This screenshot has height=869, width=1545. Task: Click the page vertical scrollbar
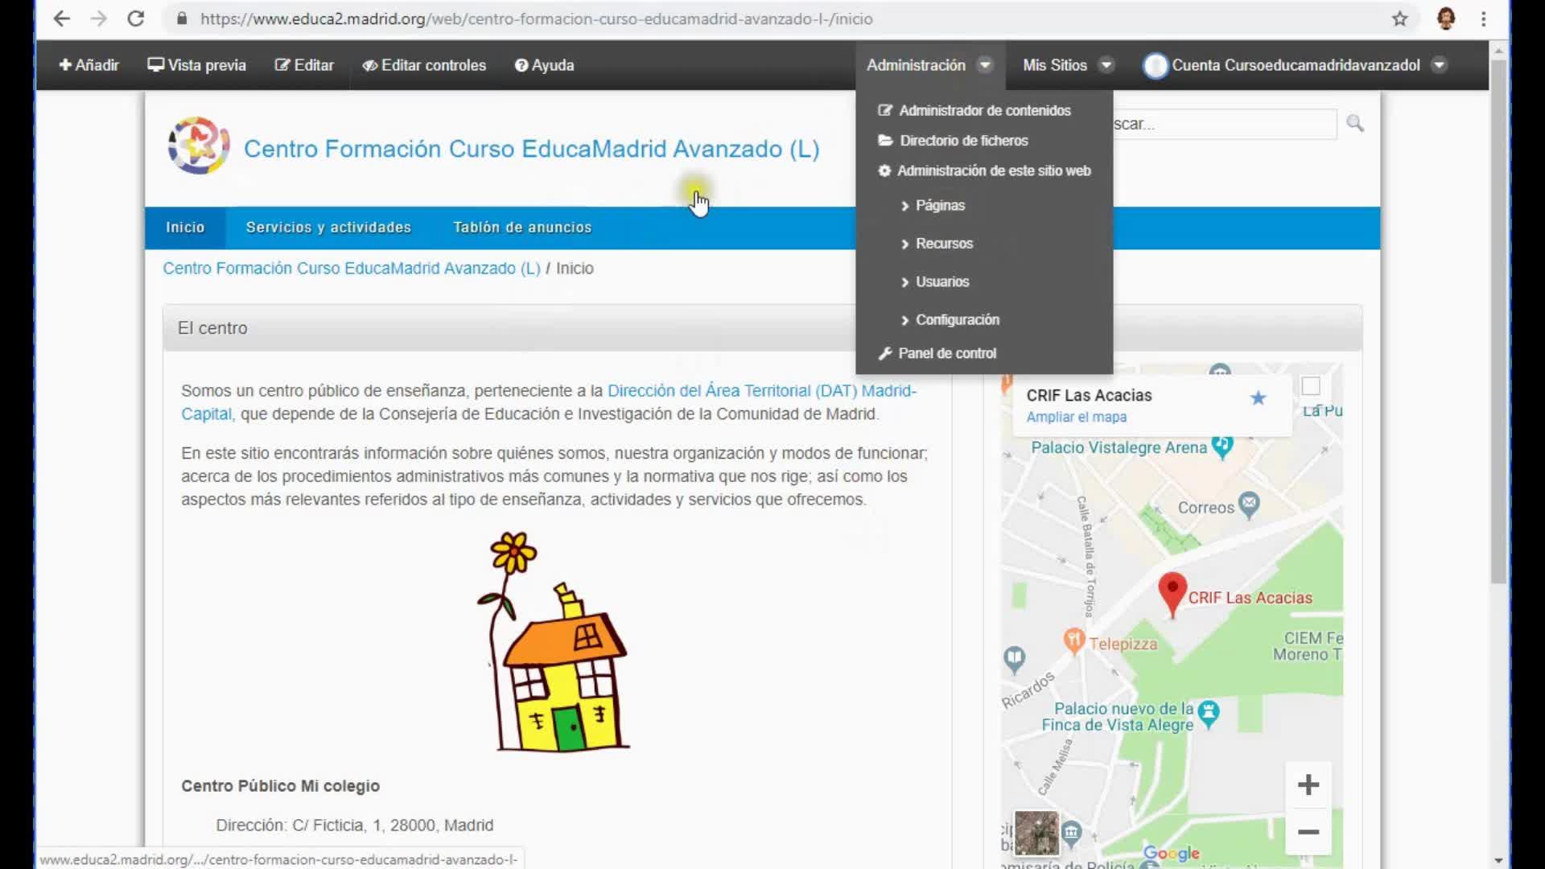1498,322
